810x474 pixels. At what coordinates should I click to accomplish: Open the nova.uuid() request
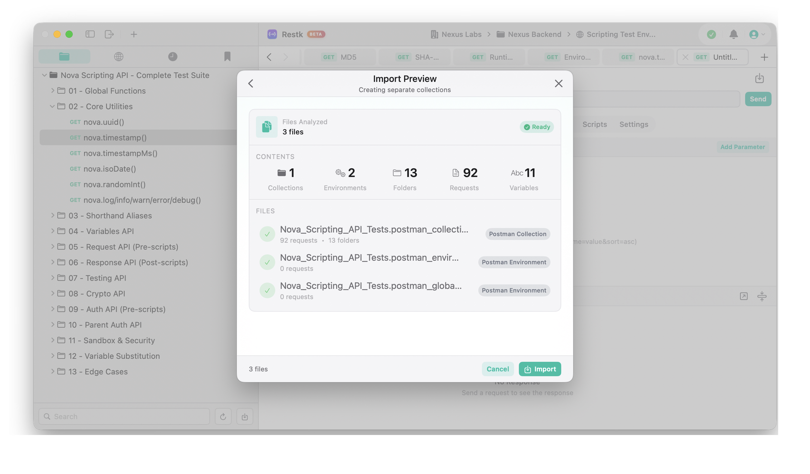(103, 122)
